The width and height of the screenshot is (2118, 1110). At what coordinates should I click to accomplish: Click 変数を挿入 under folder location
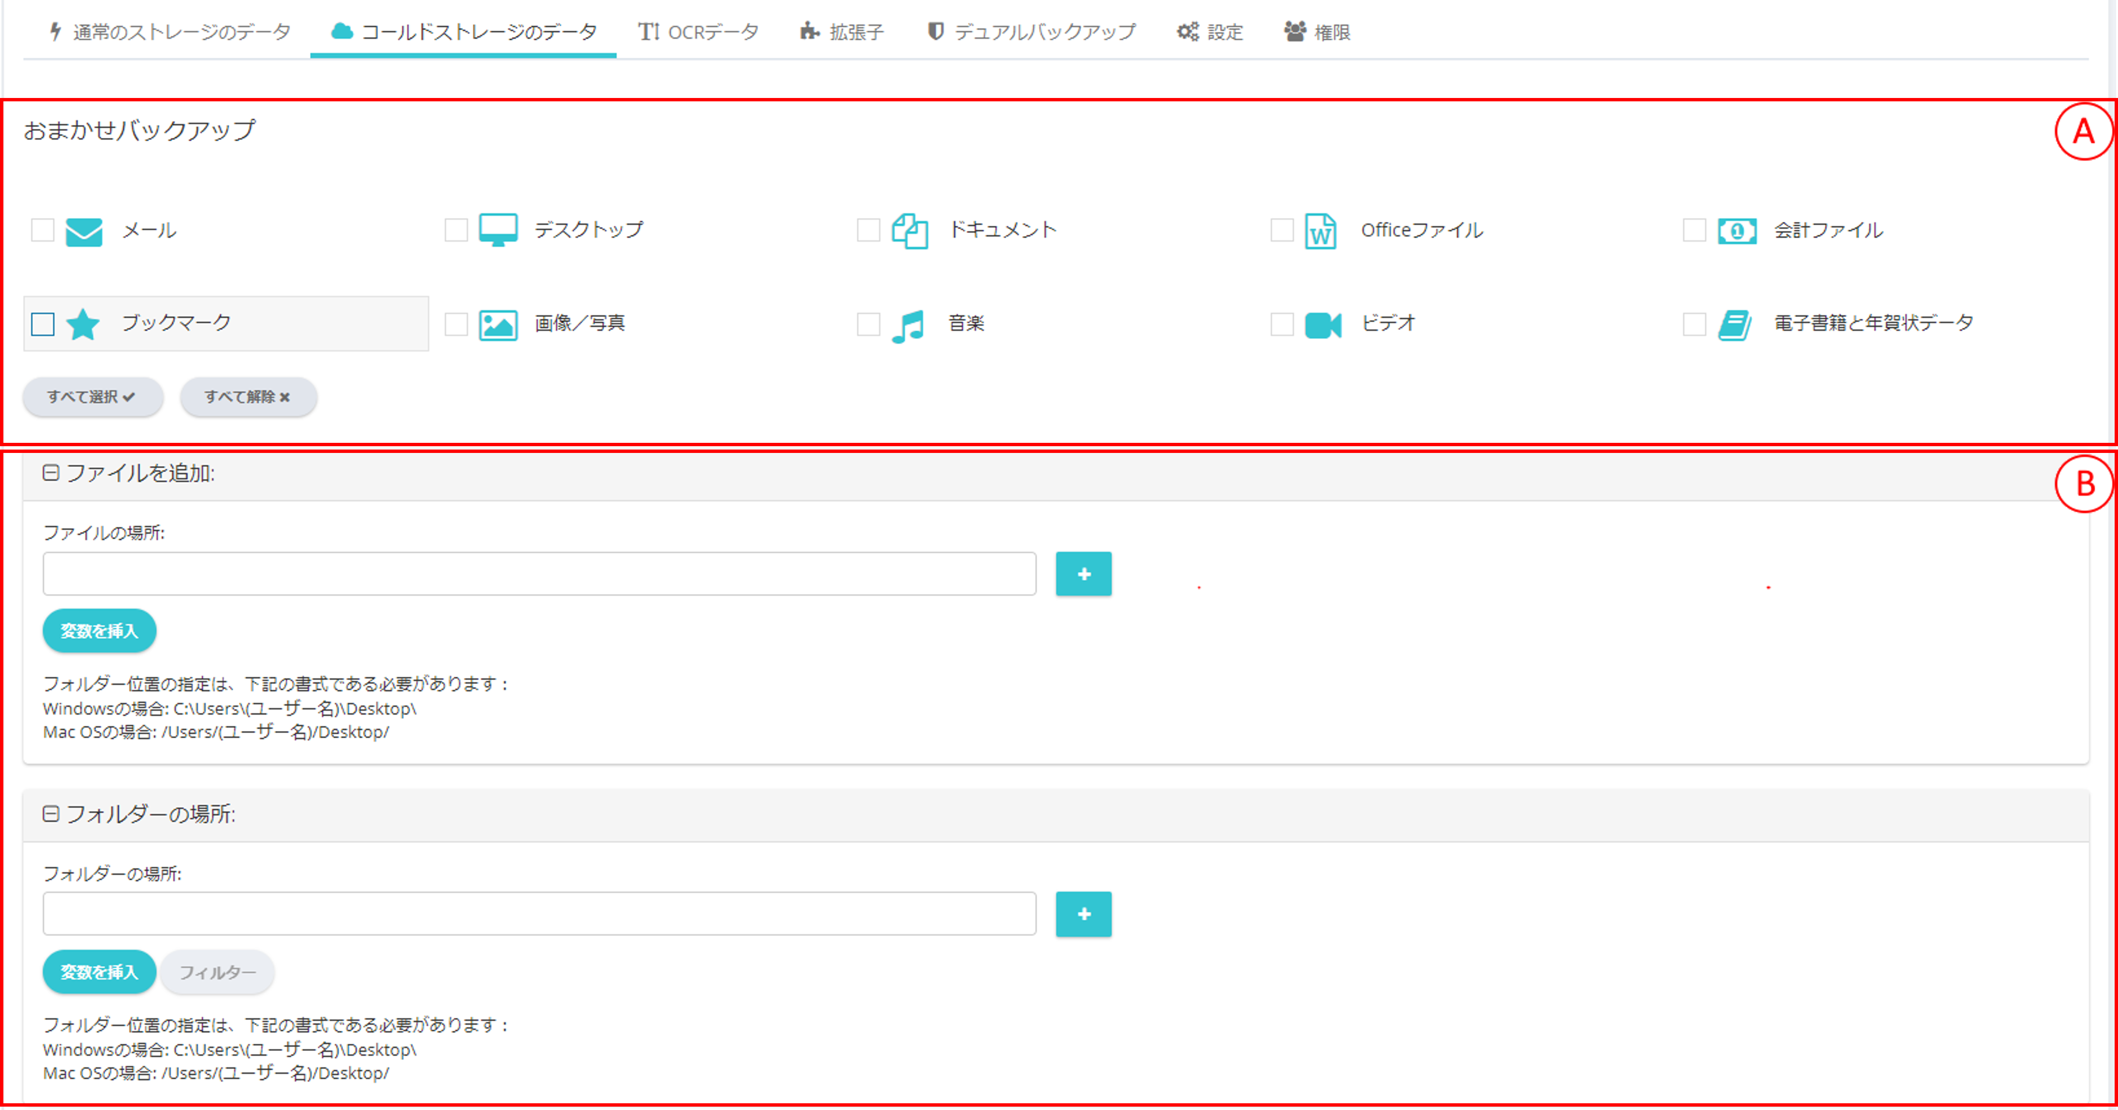(99, 972)
